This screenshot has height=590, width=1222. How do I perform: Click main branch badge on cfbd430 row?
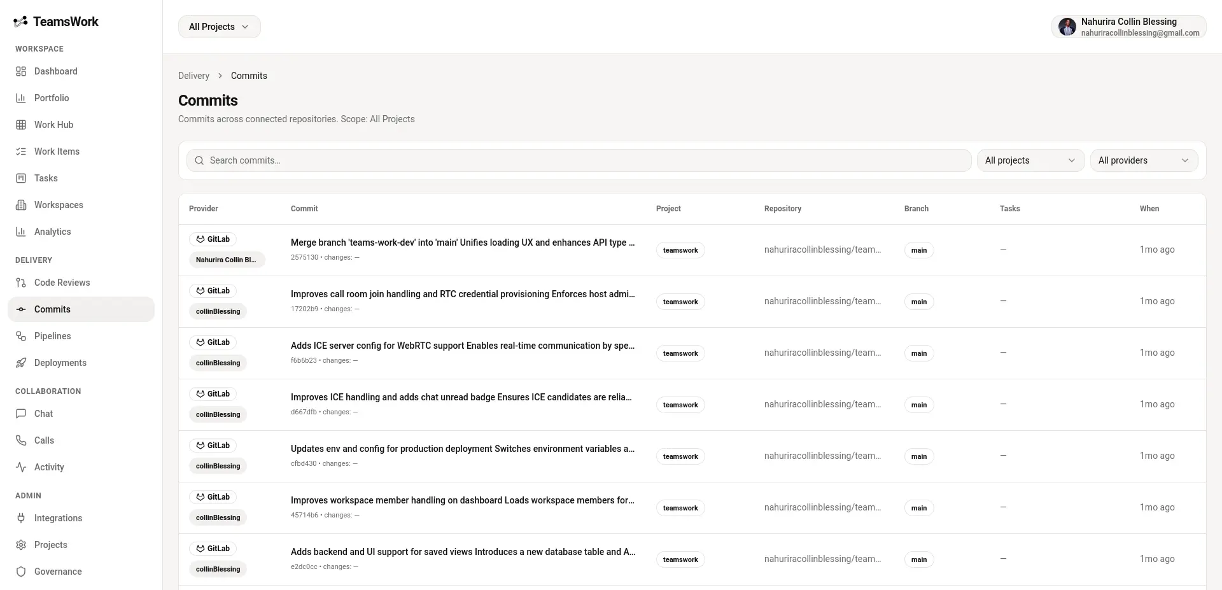919,456
